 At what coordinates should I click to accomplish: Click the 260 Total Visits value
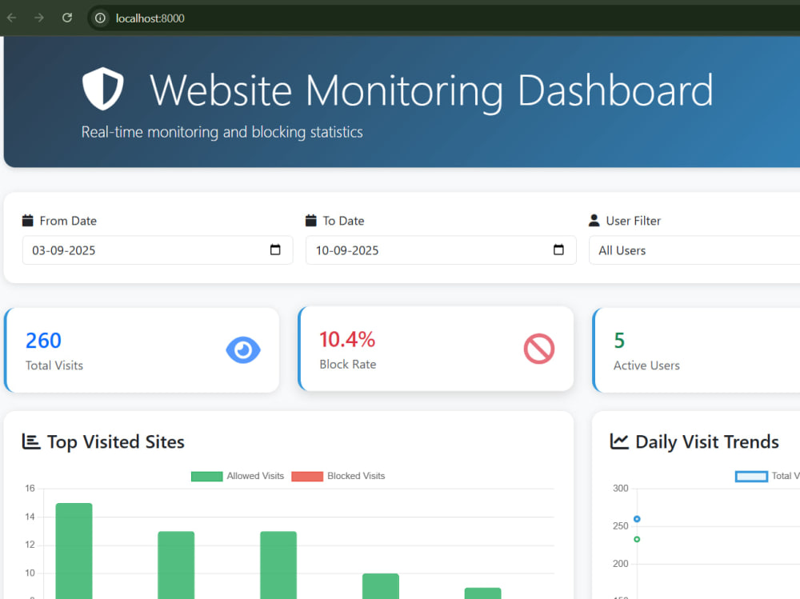(x=43, y=341)
